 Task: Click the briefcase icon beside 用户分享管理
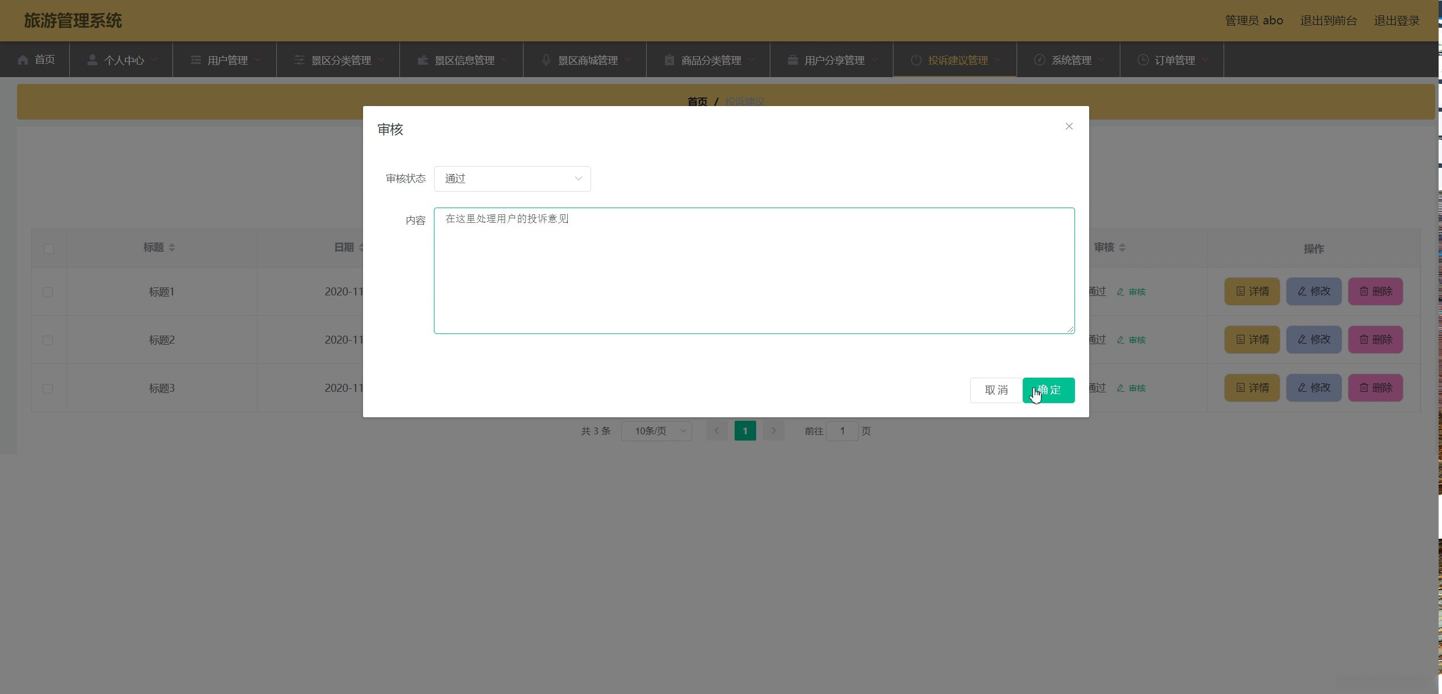coord(792,60)
